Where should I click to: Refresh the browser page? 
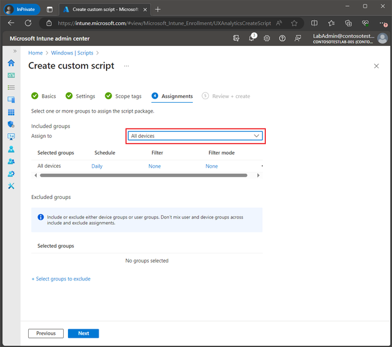[28, 23]
